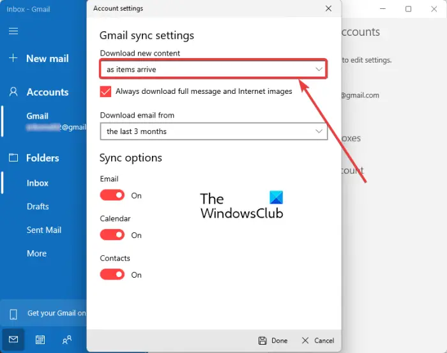Click the Folders icon in sidebar
447x353 pixels.
coord(13,157)
